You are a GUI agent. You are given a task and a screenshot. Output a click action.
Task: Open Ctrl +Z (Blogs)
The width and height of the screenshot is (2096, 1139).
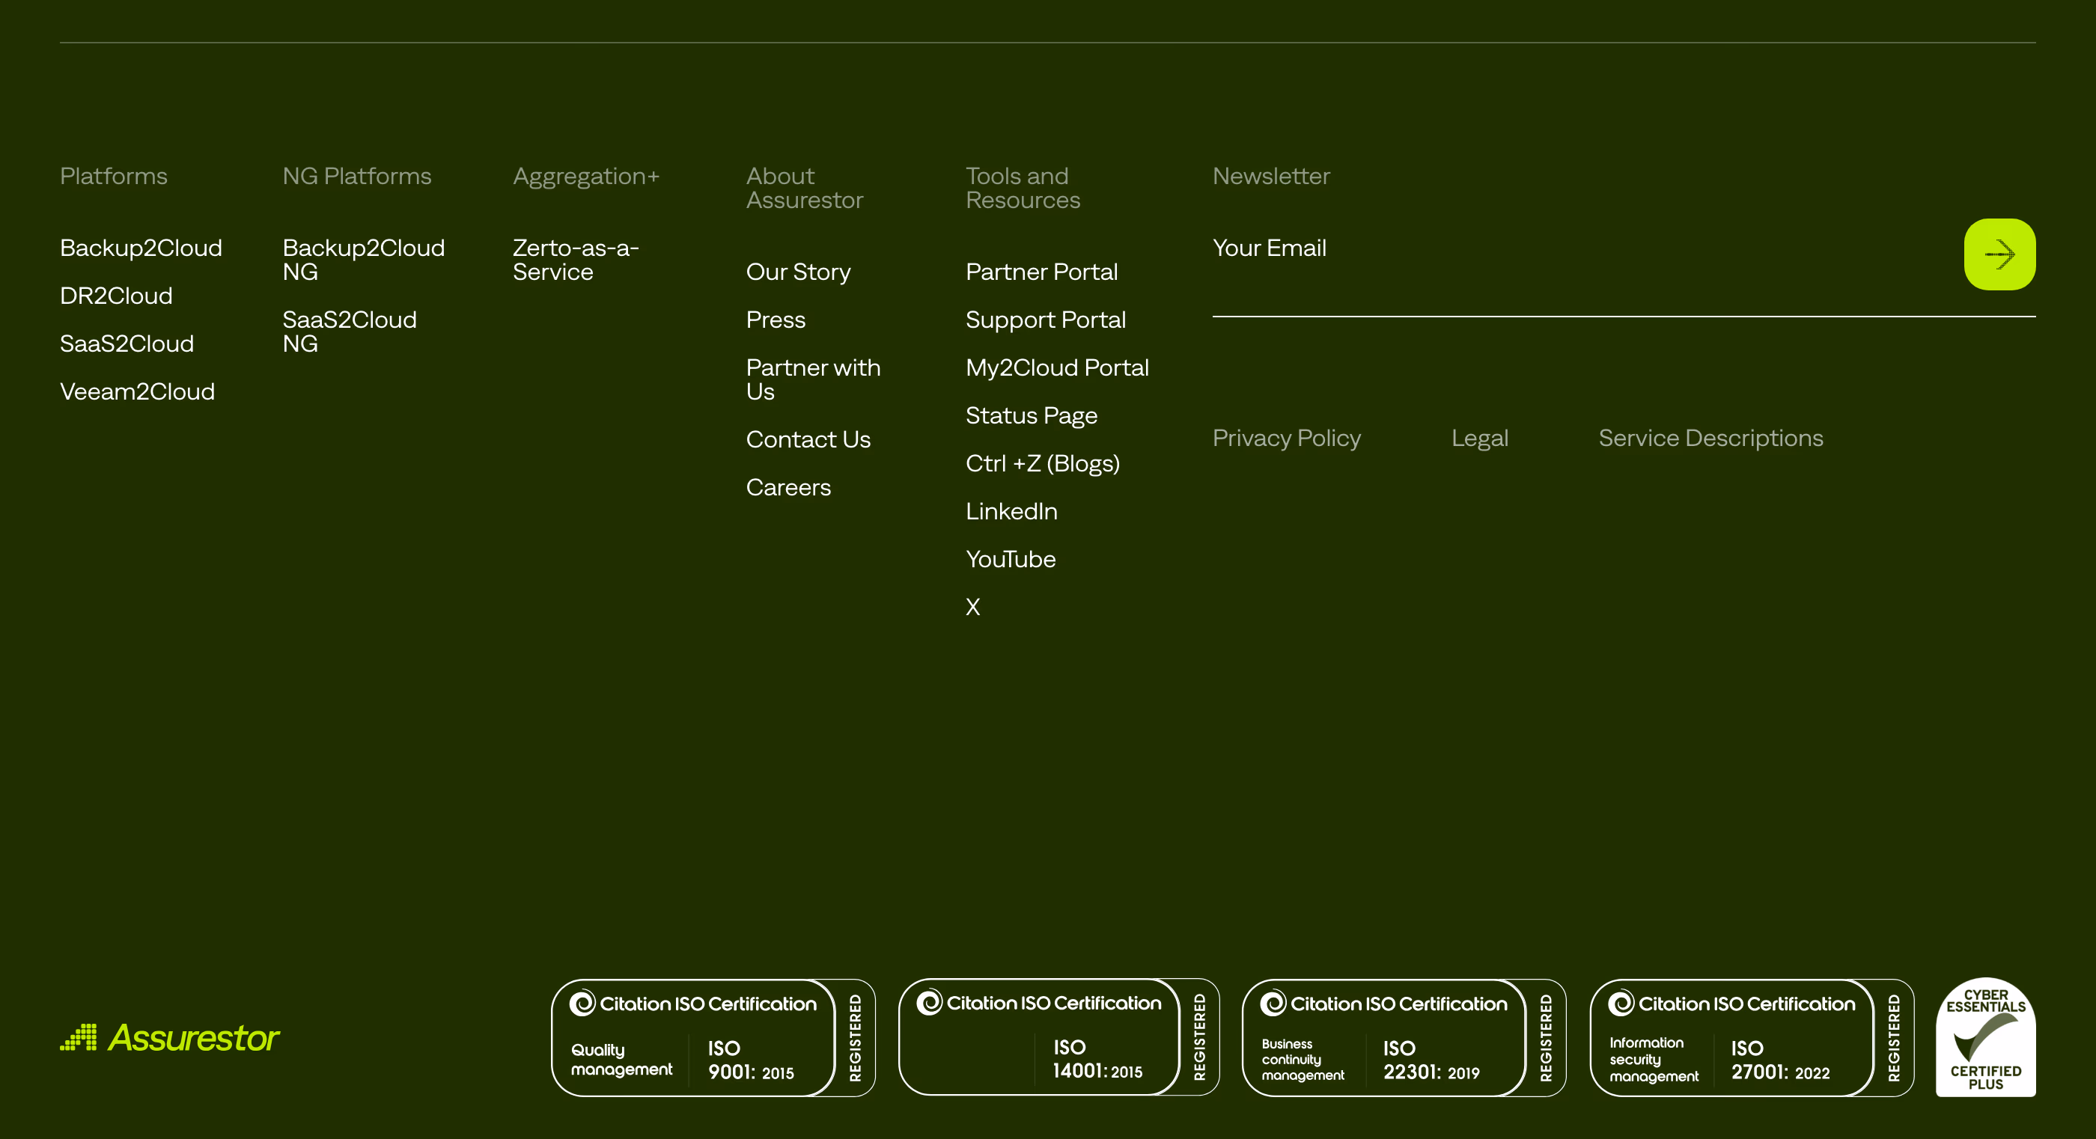[x=1042, y=464]
